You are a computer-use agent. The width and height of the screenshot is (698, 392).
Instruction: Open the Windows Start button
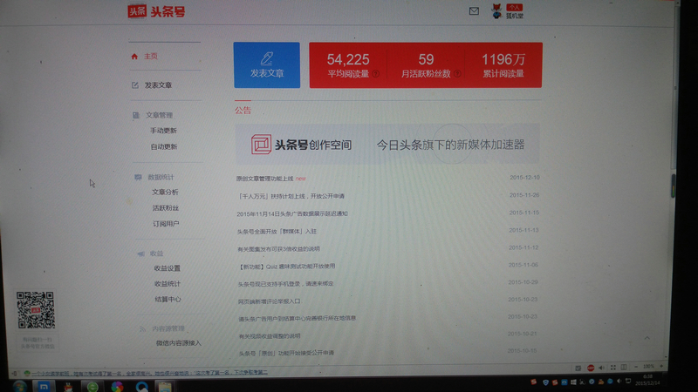pos(19,386)
